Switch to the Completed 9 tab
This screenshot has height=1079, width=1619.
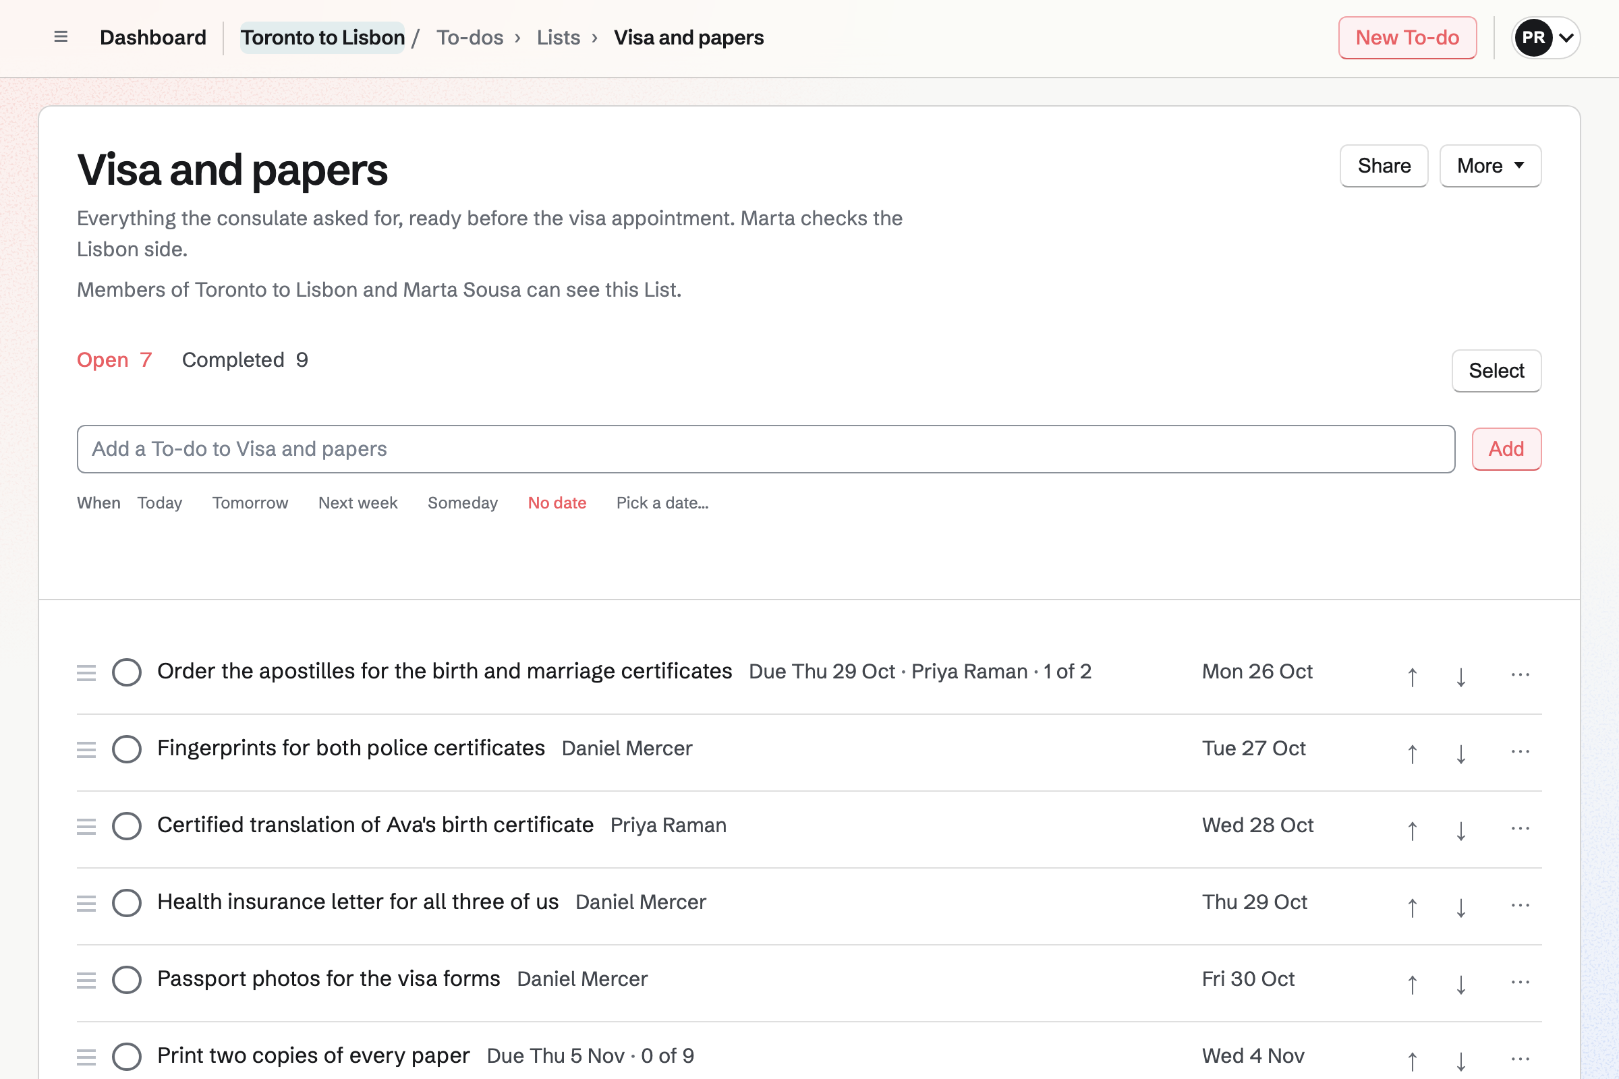click(245, 360)
